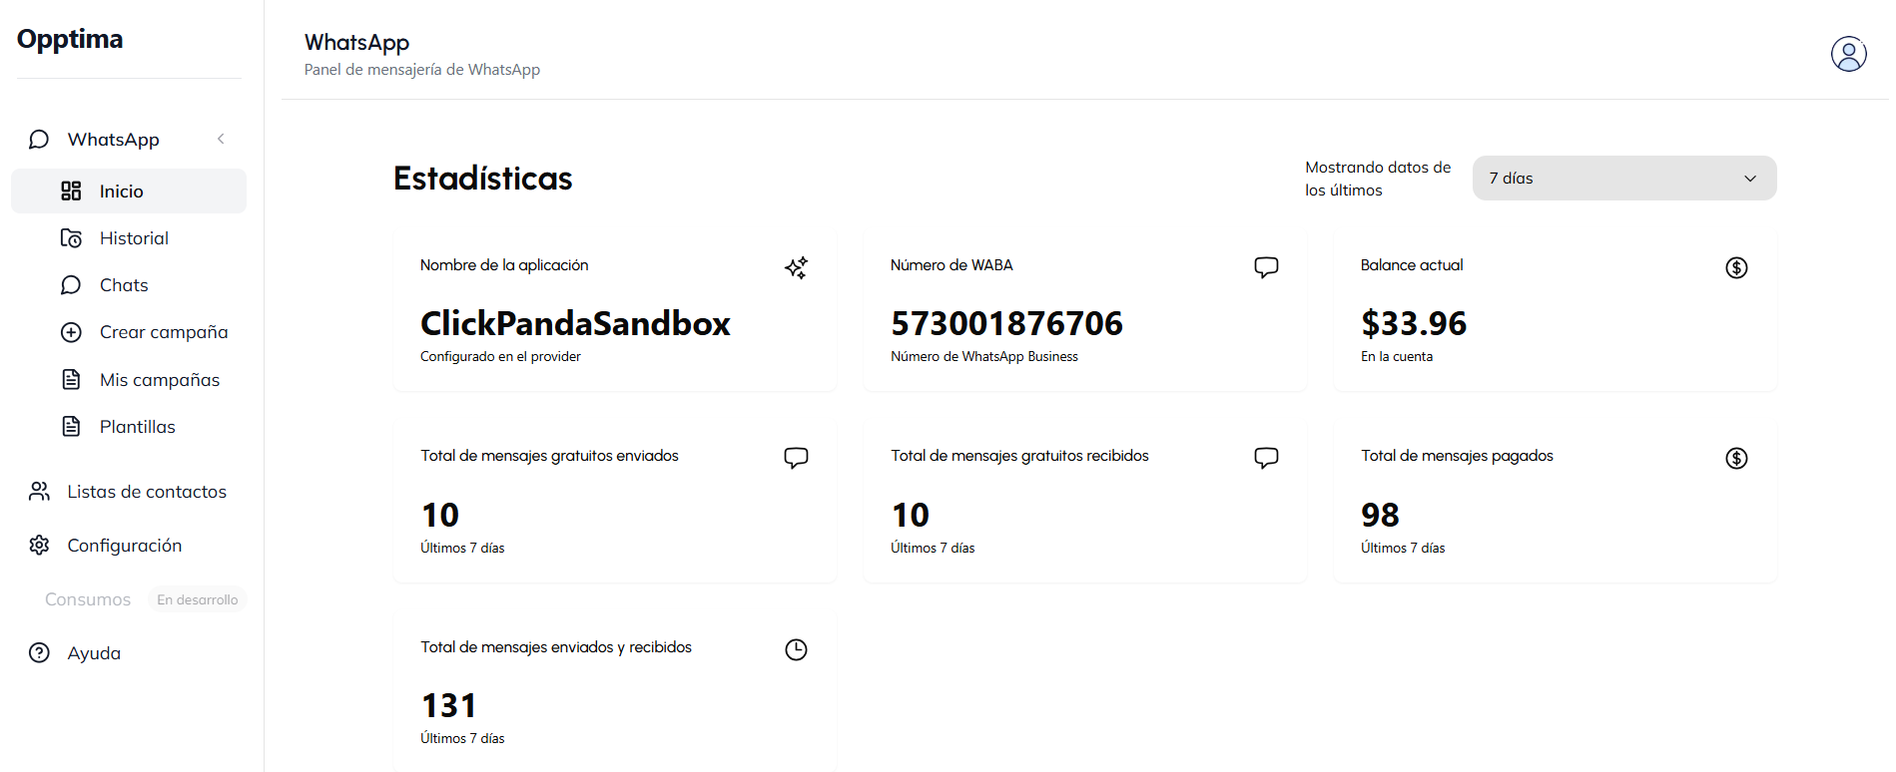Click the clock icon on total messages card

pyautogui.click(x=796, y=649)
